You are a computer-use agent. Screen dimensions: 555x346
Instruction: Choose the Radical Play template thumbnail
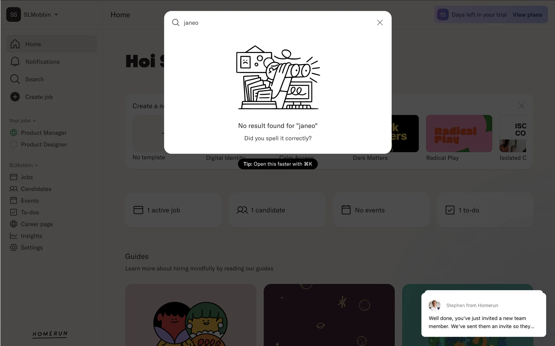pos(459,133)
